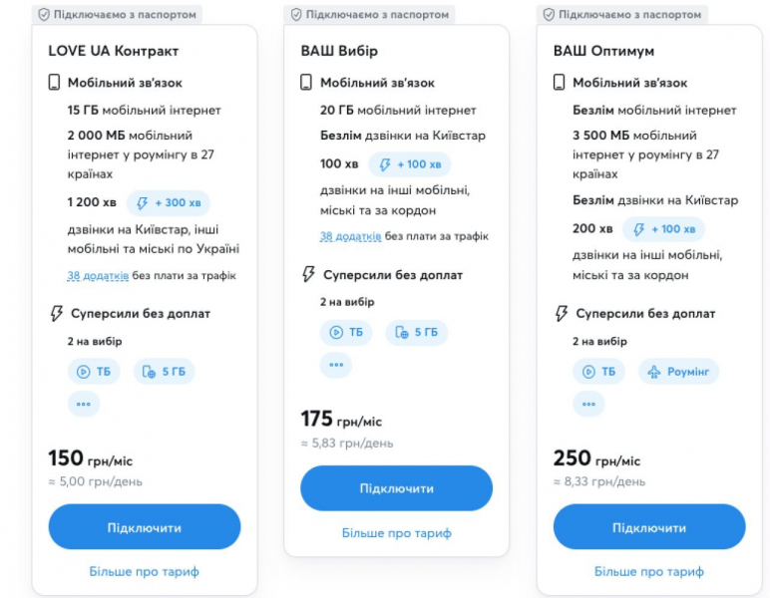Select 5 ГБ superpower in ВАШ Вибір card
The height and width of the screenshot is (598, 770).
(417, 332)
